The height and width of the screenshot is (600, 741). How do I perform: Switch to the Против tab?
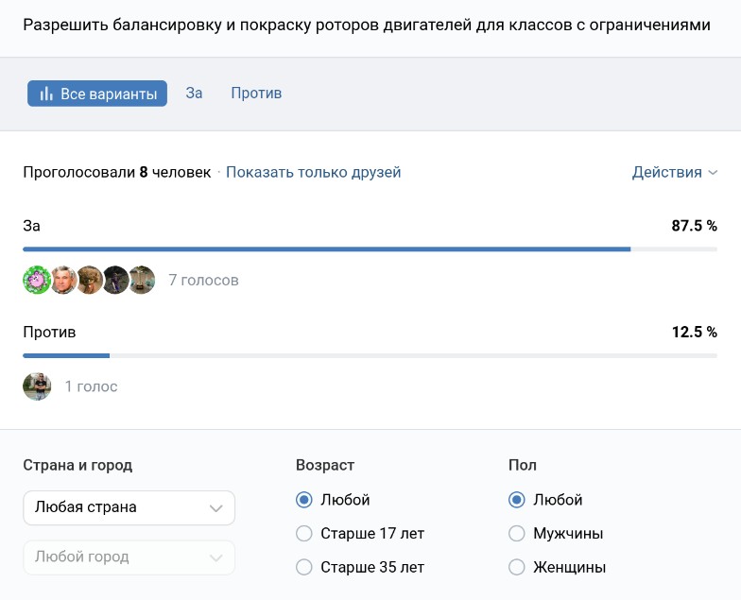256,94
